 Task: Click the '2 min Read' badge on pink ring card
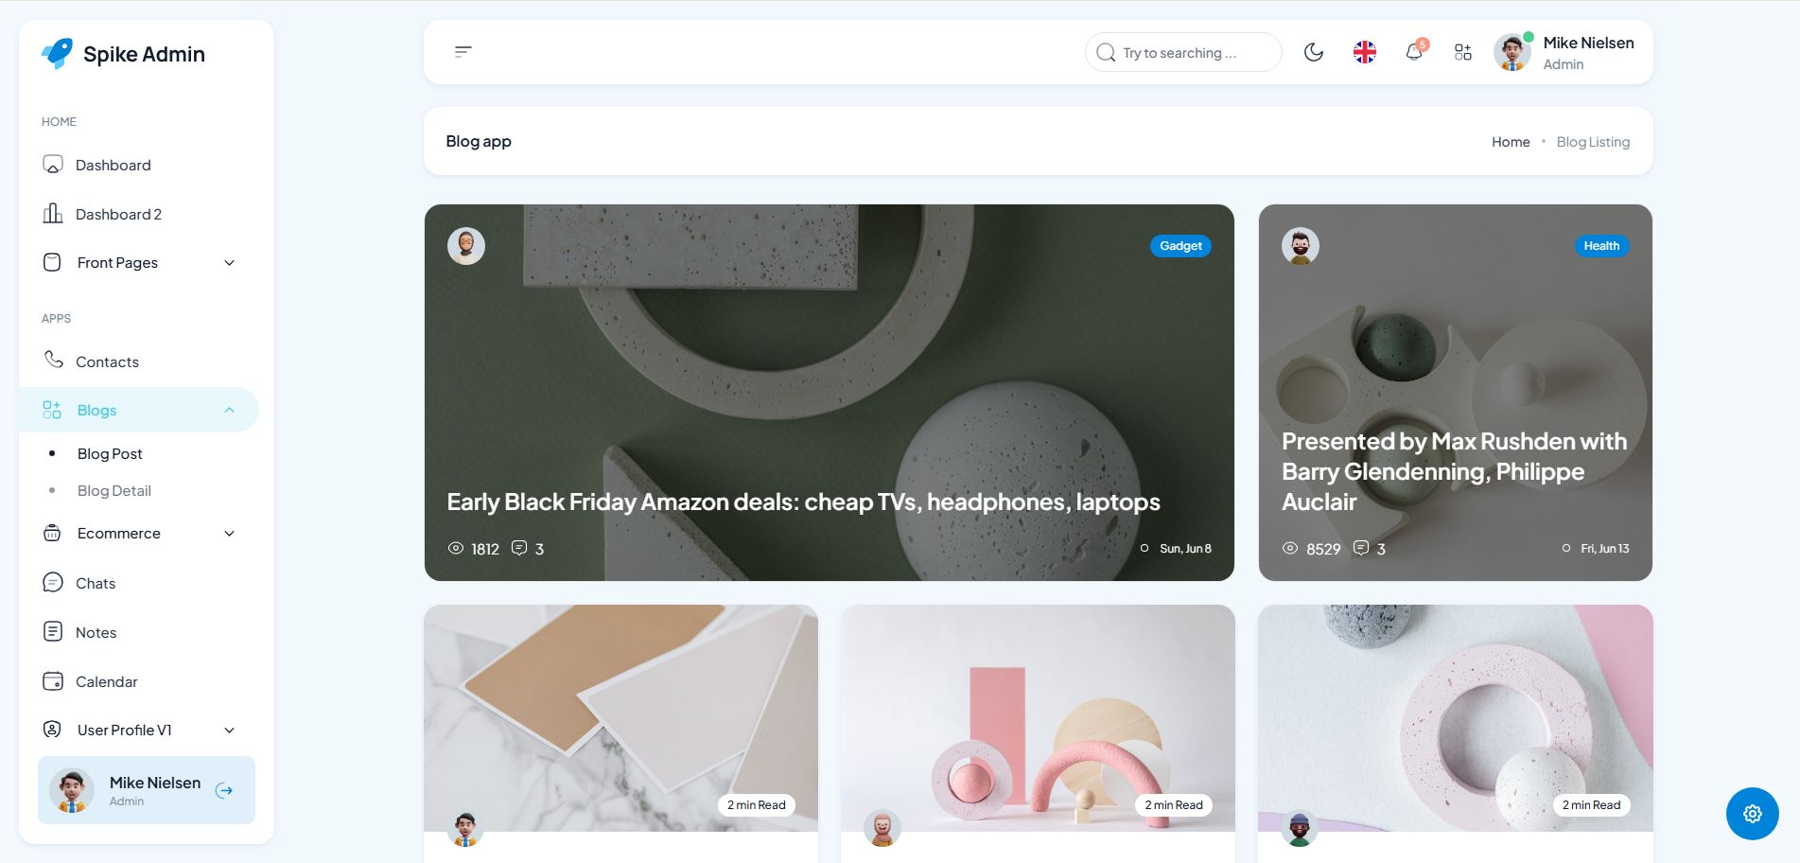(x=1591, y=805)
